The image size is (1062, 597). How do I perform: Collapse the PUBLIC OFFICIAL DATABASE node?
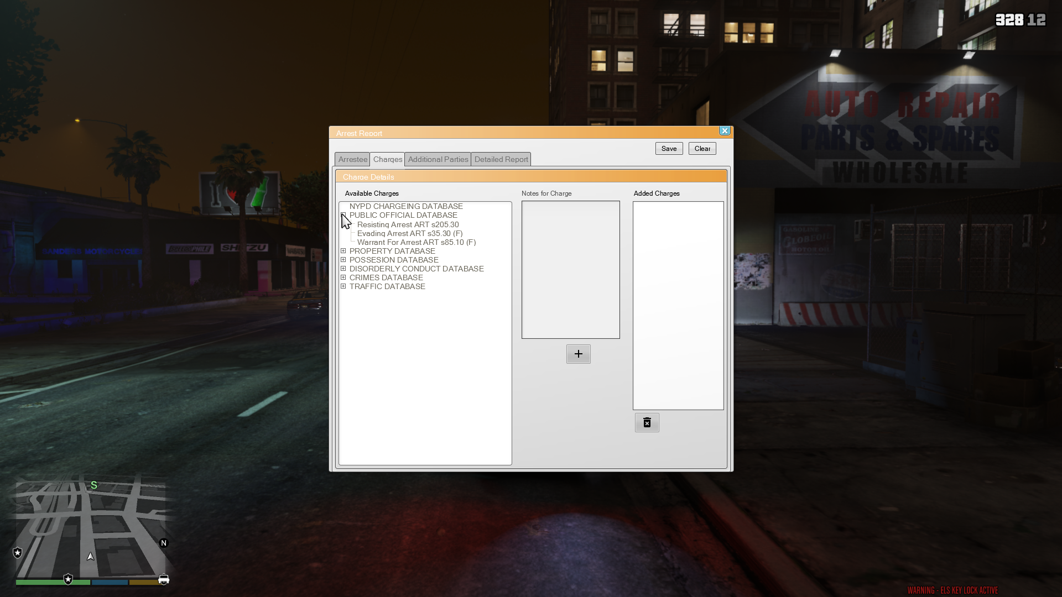343,215
